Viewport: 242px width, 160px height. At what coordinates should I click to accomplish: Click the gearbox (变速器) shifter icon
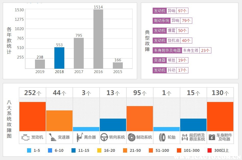click(52, 137)
